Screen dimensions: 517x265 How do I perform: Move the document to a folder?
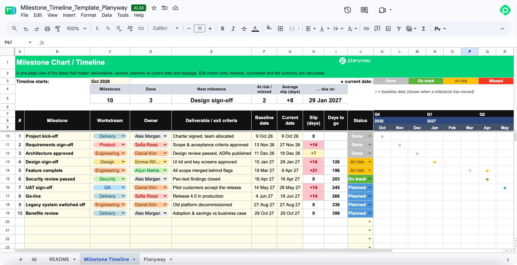click(165, 8)
